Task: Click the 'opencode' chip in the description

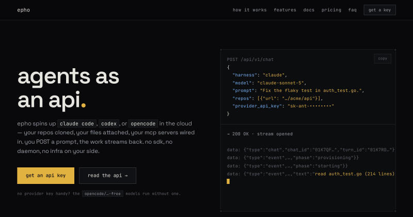Action: pos(143,123)
